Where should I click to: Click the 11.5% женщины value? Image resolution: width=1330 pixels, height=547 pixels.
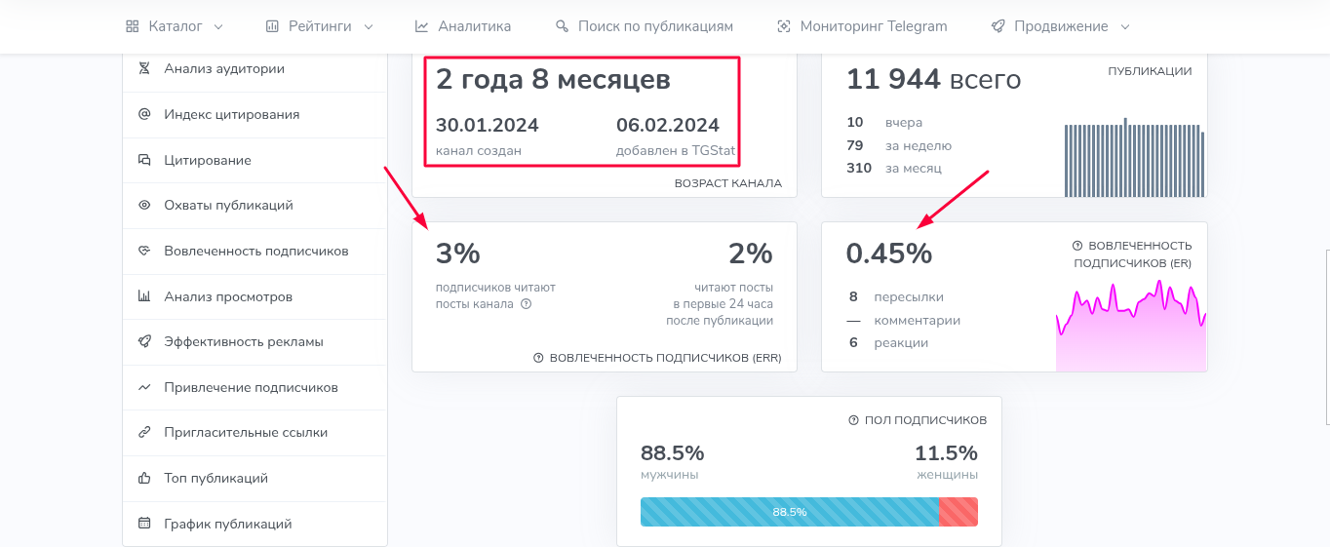(946, 453)
